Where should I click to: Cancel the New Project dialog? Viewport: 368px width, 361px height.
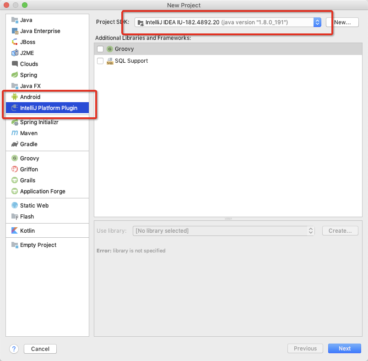click(x=40, y=349)
